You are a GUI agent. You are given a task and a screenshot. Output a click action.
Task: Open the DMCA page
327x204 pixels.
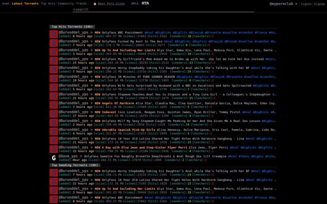coord(134,4)
